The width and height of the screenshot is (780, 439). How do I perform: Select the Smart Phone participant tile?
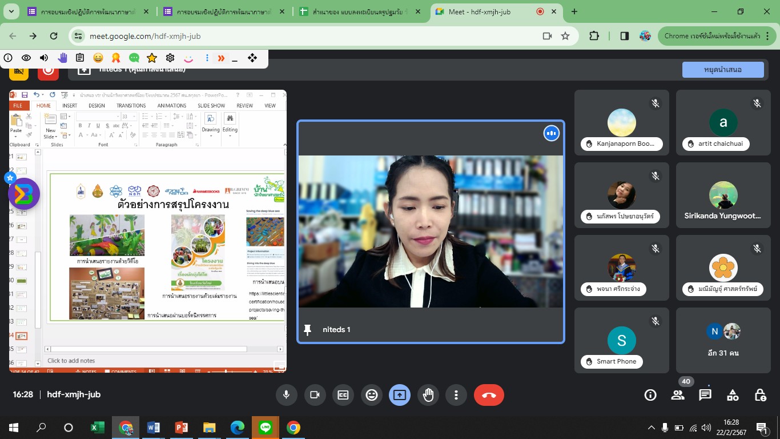tap(622, 341)
